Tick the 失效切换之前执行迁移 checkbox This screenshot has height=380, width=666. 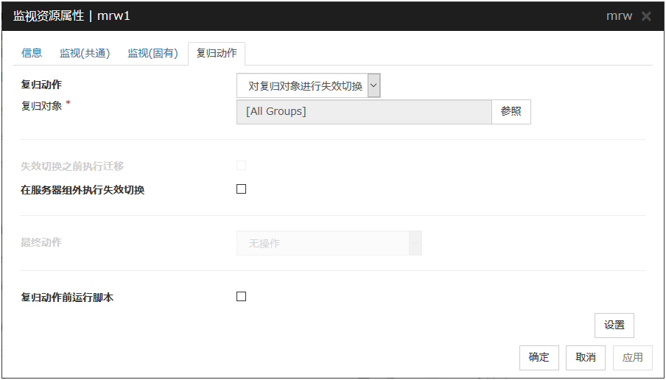pyautogui.click(x=241, y=166)
